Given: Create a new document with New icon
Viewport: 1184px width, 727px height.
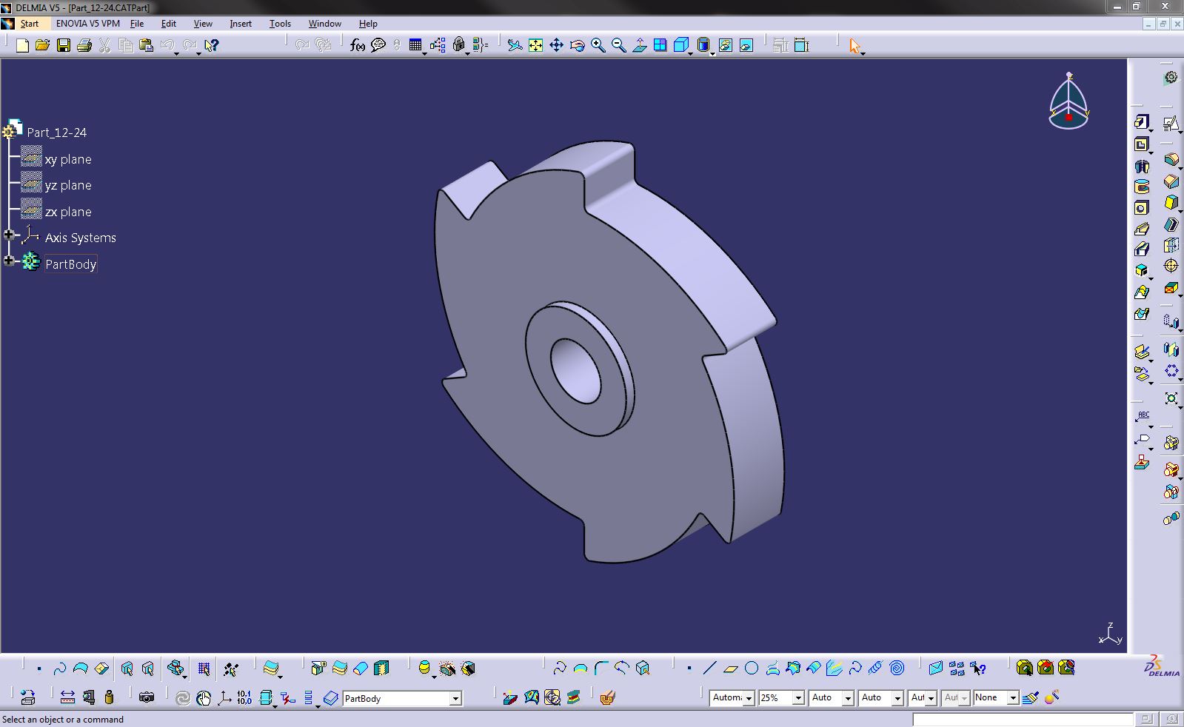Looking at the screenshot, I should click(x=22, y=46).
